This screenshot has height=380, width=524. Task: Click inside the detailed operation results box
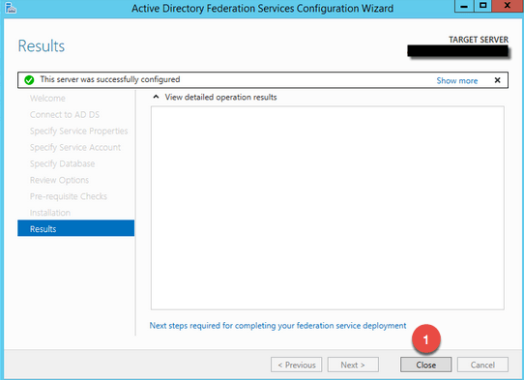328,208
